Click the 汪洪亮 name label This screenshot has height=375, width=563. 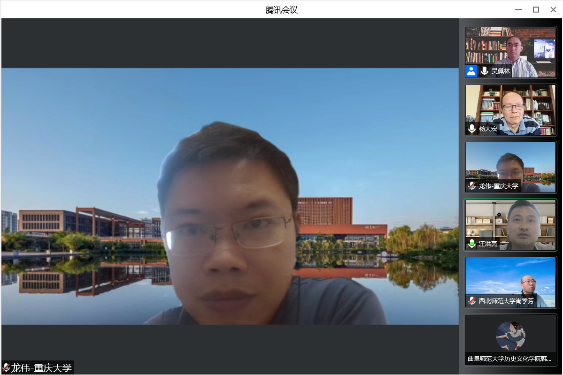(488, 244)
